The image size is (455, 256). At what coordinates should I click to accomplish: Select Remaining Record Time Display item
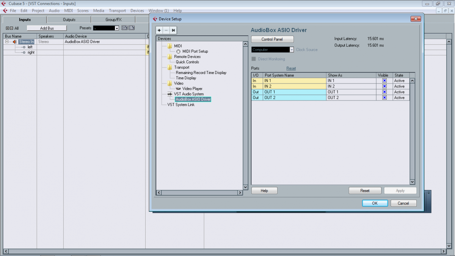201,73
